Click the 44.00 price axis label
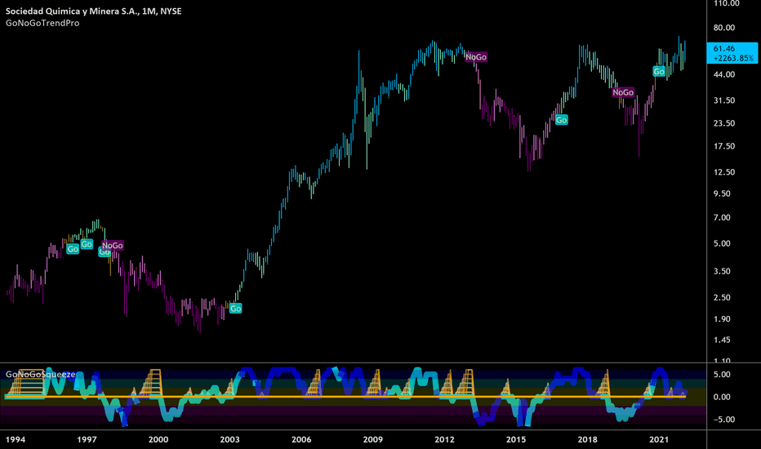 tap(724, 74)
